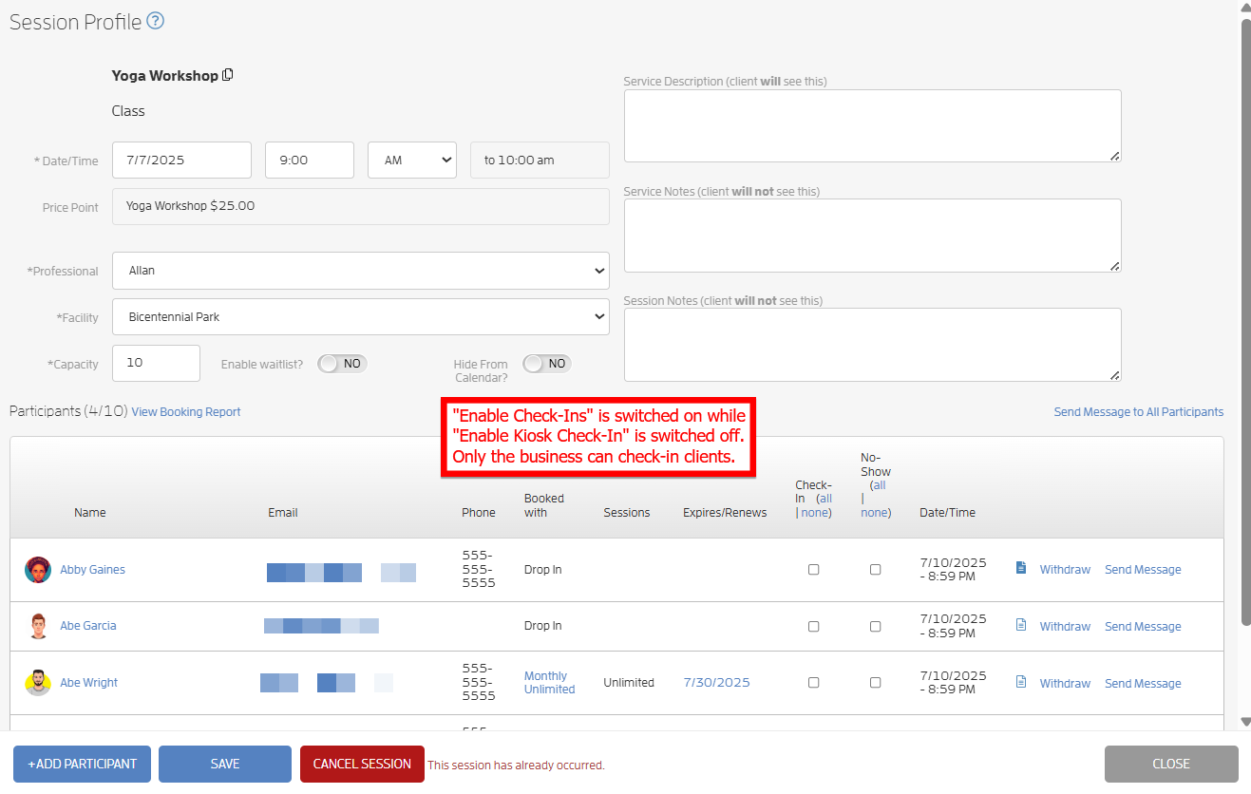Check the Check-In box for Abe Garcia
Screen dimensions: 1251x794
tap(813, 627)
